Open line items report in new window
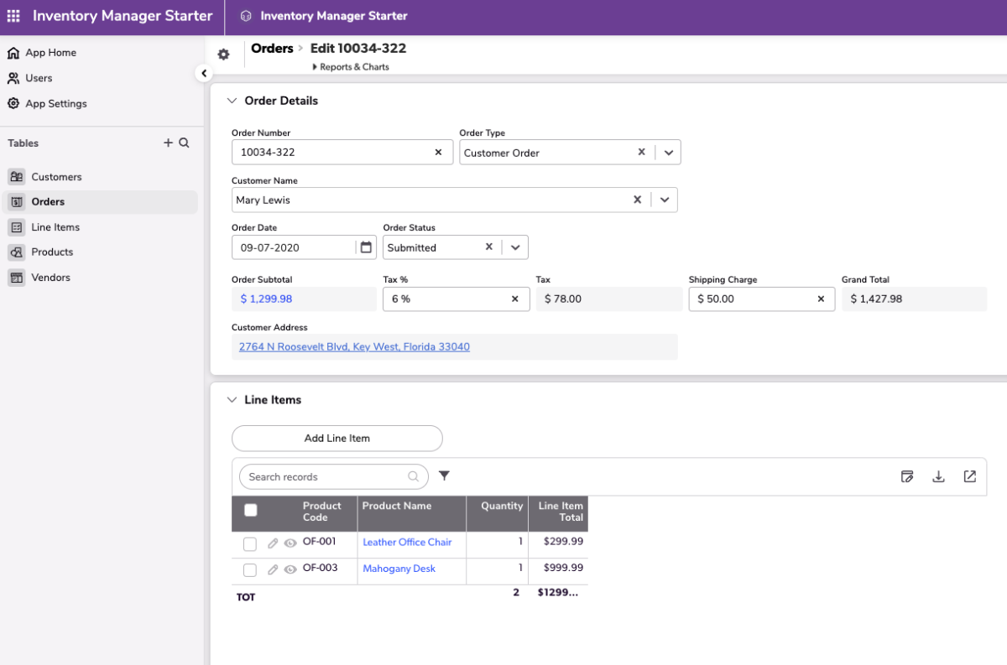 click(969, 476)
